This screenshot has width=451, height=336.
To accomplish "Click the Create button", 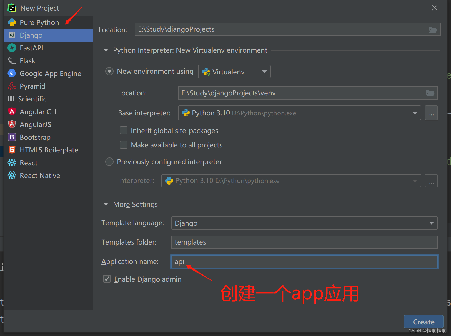I will (423, 322).
